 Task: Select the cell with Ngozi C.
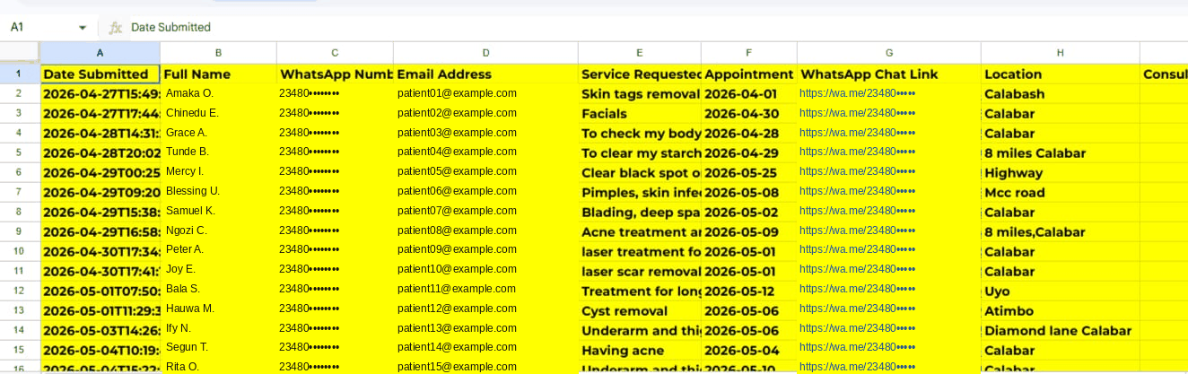pos(219,230)
